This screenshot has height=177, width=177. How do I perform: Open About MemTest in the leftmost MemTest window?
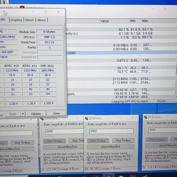tap(17, 149)
